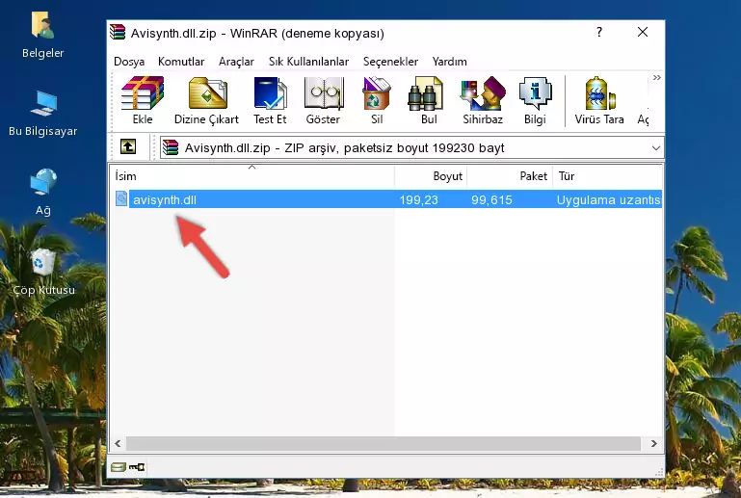Open the Sık Kullanılanlar menu
The image size is (741, 498).
click(308, 62)
